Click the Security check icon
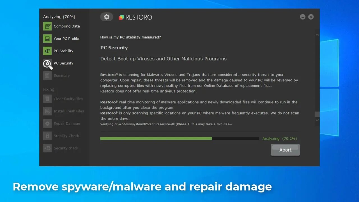The image size is (359, 202). click(47, 148)
